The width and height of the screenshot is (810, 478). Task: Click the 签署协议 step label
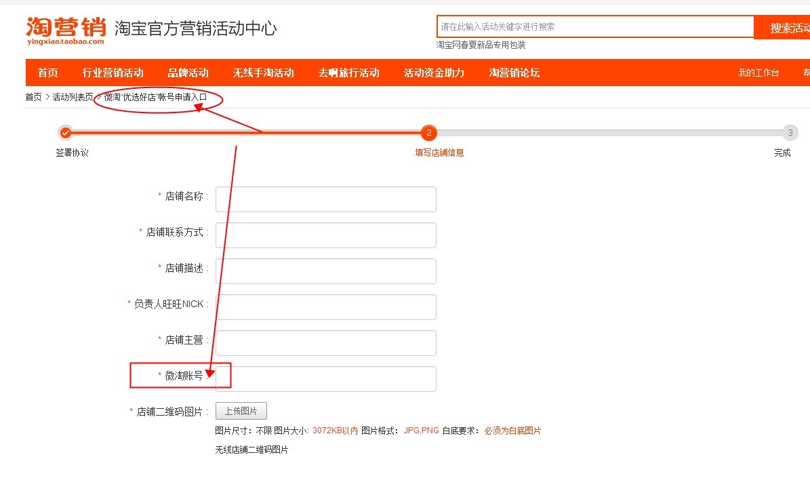[x=73, y=153]
